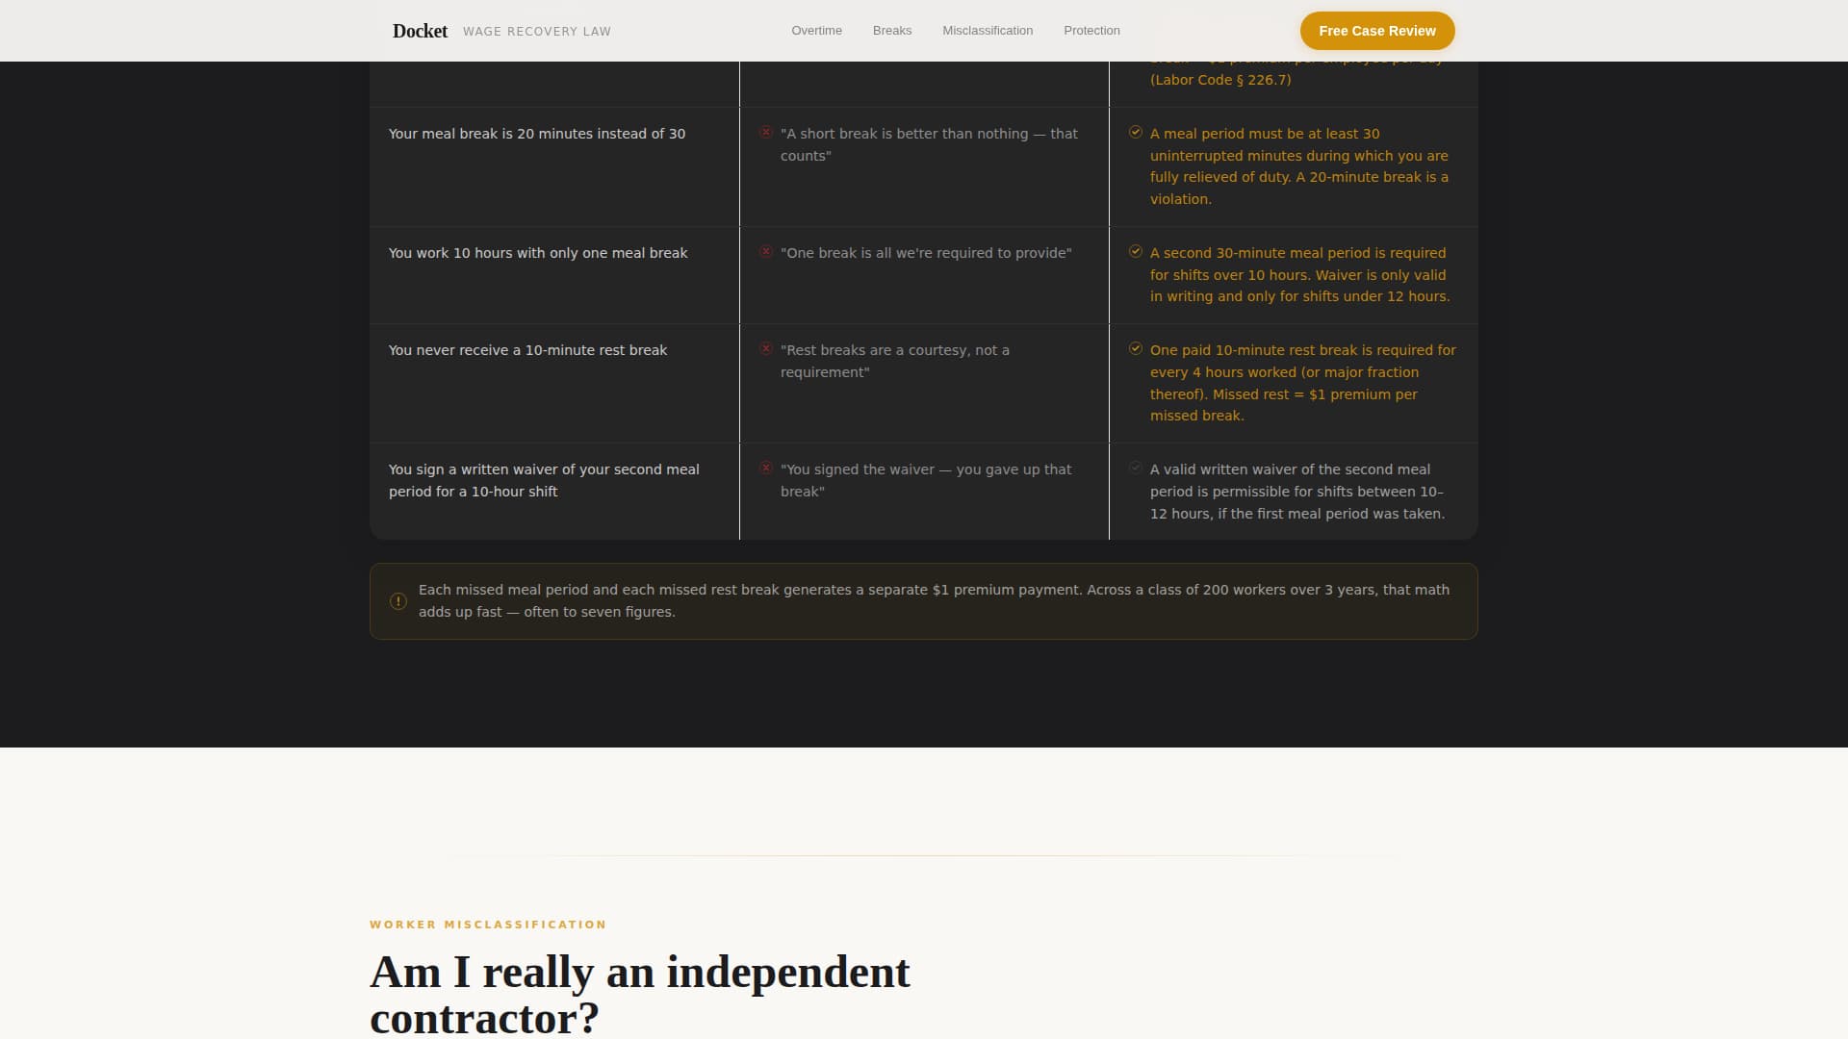The height and width of the screenshot is (1039, 1848).
Task: Select Misclassification in the top navigation
Action: pyautogui.click(x=988, y=30)
